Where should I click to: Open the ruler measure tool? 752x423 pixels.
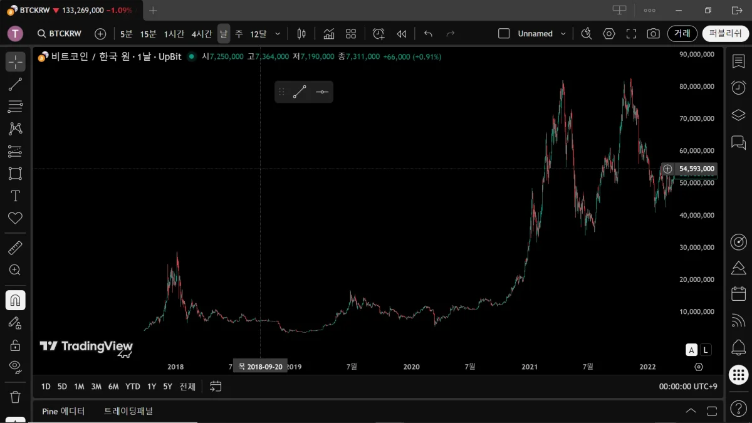15,248
